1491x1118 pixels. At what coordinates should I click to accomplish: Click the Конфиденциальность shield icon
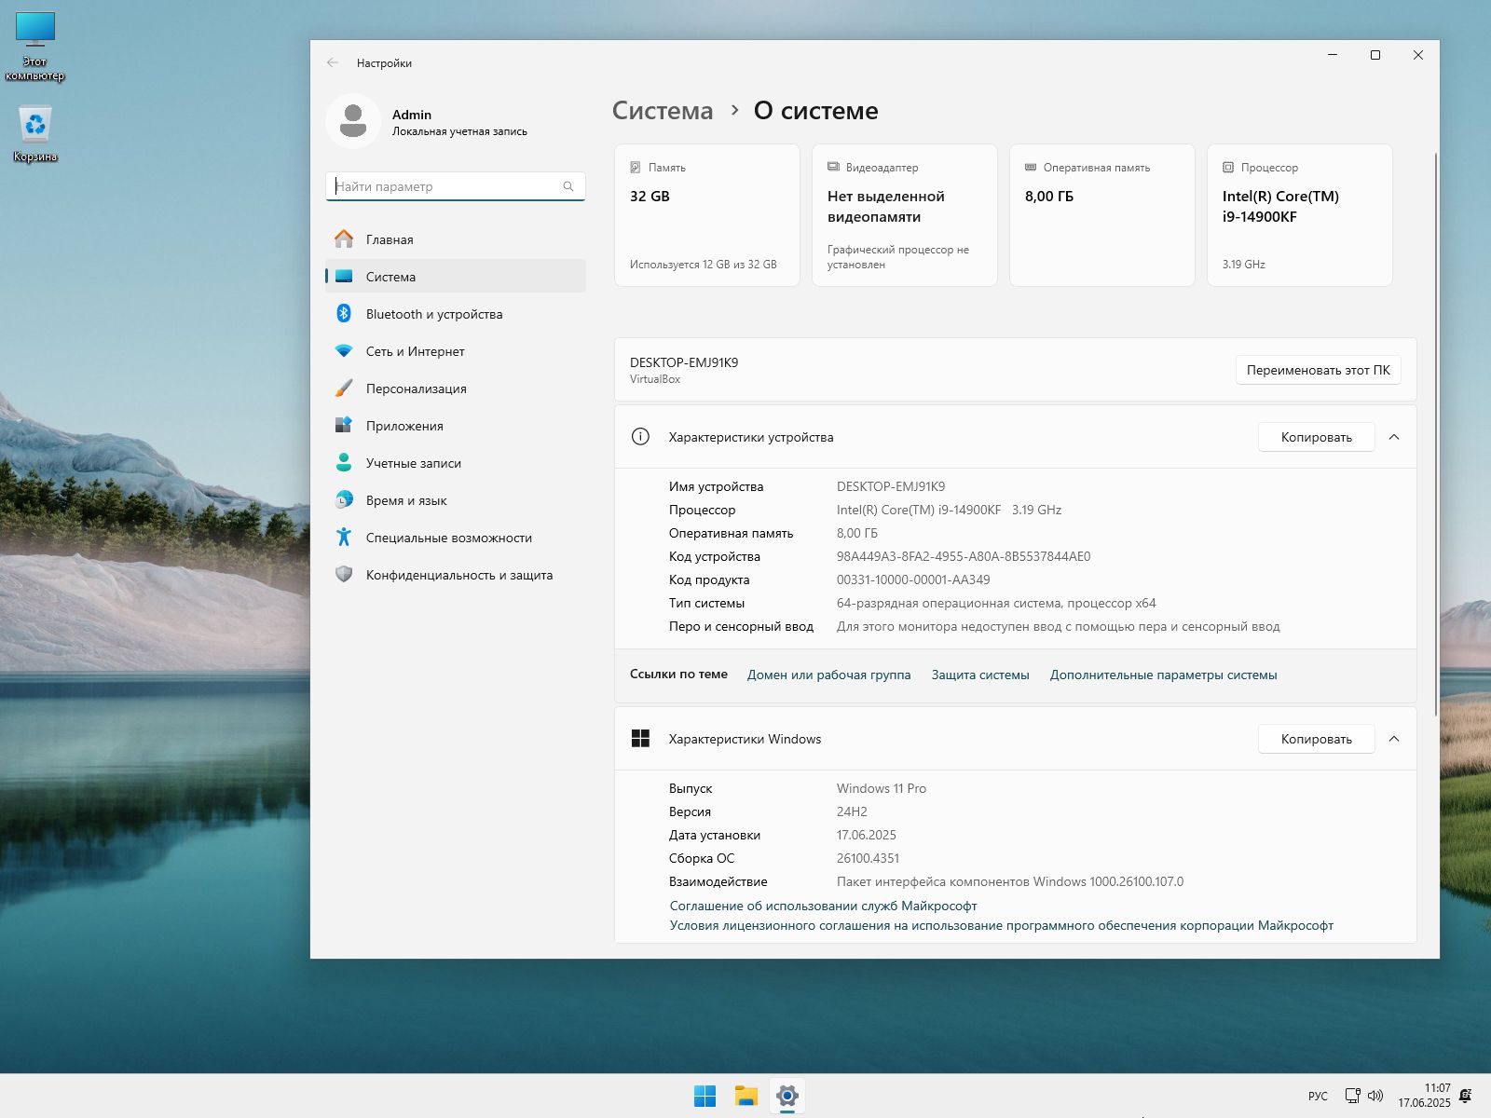344,575
